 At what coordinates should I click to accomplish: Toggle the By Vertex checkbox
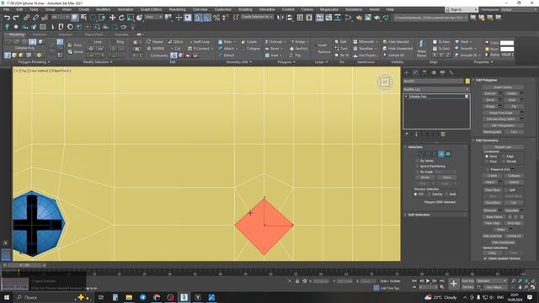click(418, 161)
